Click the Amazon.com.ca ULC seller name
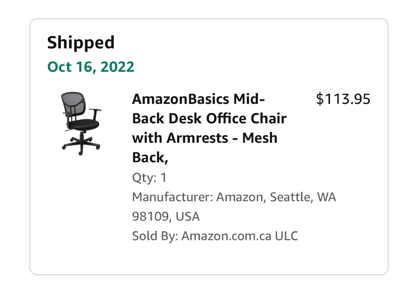418x295 pixels. tap(239, 236)
